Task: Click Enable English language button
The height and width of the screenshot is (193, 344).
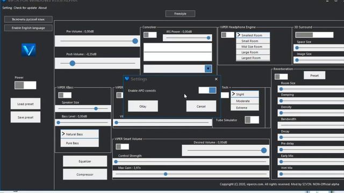Action: (x=28, y=28)
